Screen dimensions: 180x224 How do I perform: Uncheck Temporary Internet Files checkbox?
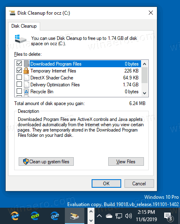19,70
